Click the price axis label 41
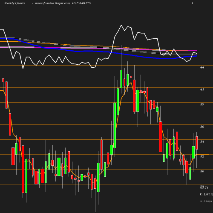Image resolution: width=213 pixels, height=213 pixels. [x=202, y=89]
